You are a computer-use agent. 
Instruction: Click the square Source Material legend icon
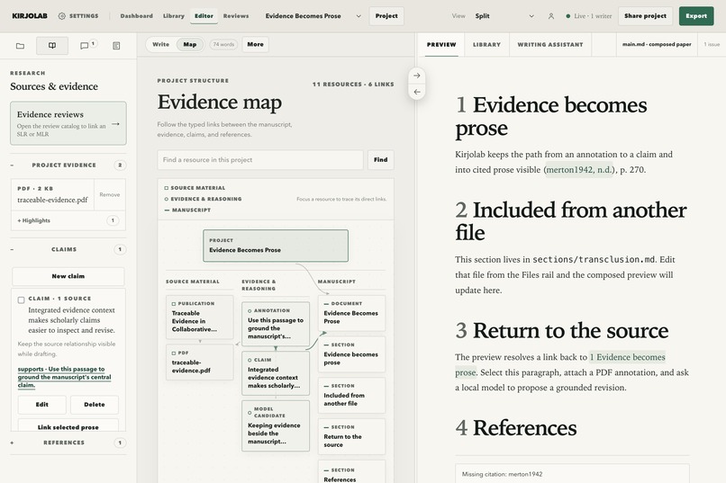click(167, 188)
